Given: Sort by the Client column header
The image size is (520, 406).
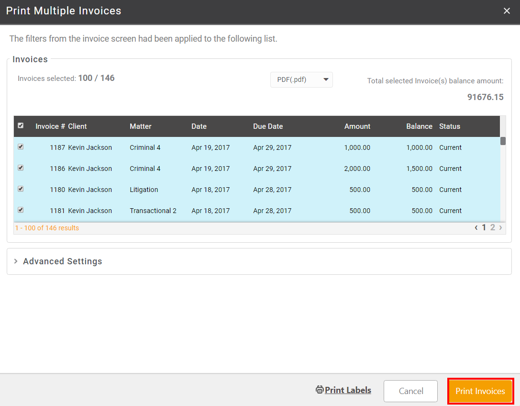Looking at the screenshot, I should click(x=77, y=126).
